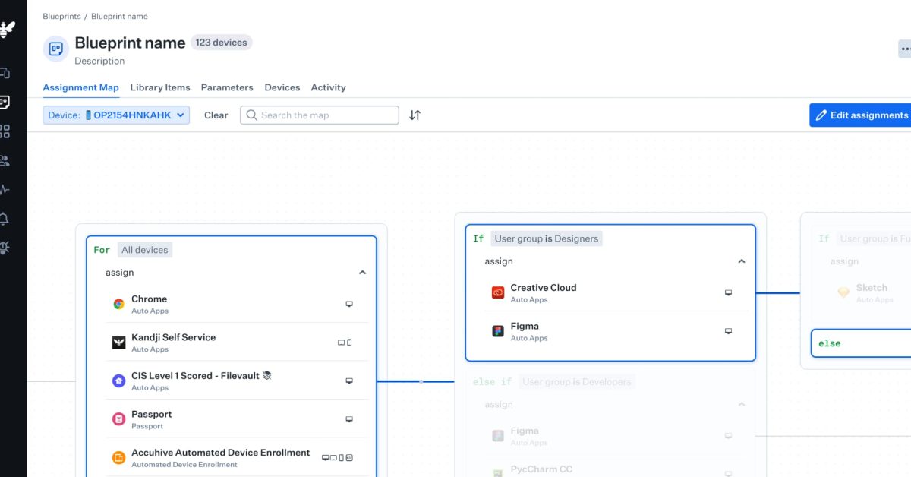Switch to the Assignment Map tab
The image size is (911, 477).
pyautogui.click(x=80, y=87)
